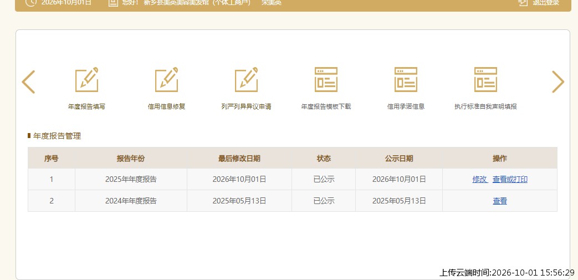Open the 信用信息修复 edit icon
The height and width of the screenshot is (280, 578).
coord(166,80)
